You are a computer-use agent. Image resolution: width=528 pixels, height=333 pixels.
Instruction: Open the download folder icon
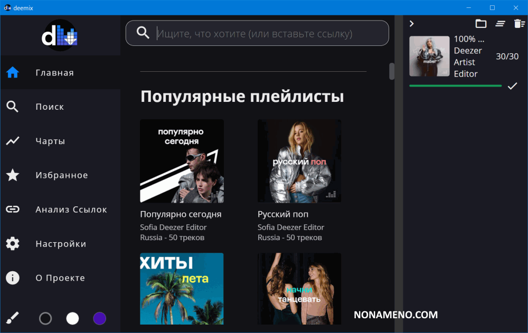click(x=480, y=23)
